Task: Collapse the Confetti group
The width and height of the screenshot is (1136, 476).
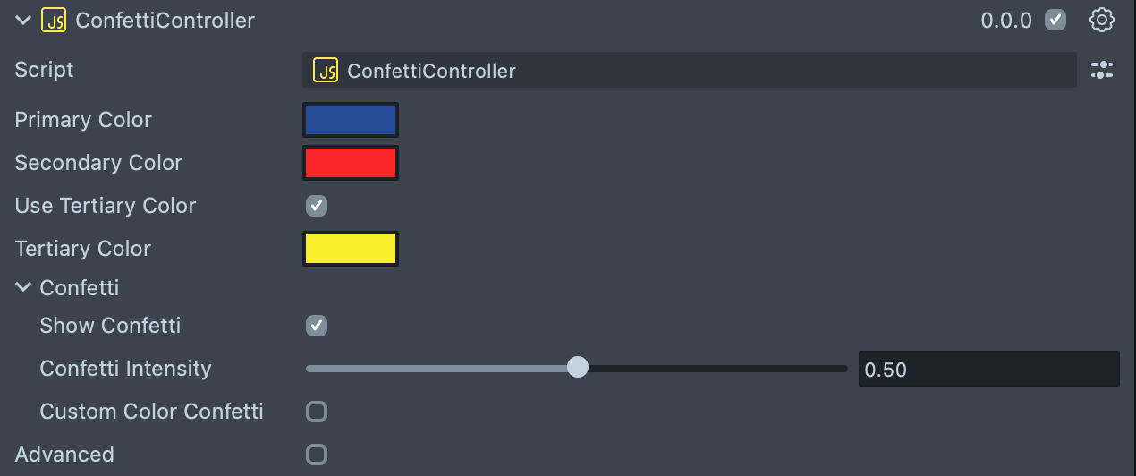Action: click(23, 287)
